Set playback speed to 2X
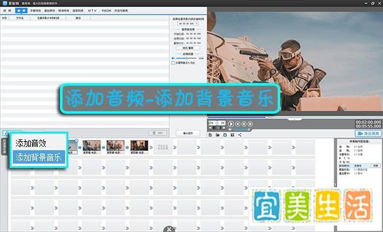Image resolution: width=383 pixels, height=232 pixels. click(x=223, y=123)
